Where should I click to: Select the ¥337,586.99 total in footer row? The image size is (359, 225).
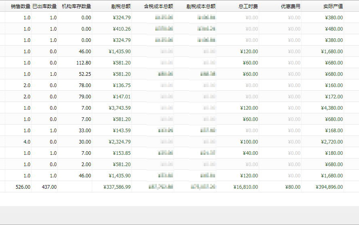(117, 187)
